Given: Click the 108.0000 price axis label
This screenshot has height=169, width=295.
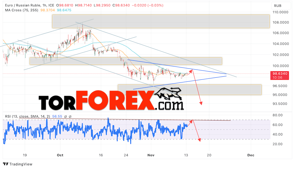Looking at the screenshot, I should 280,22.
